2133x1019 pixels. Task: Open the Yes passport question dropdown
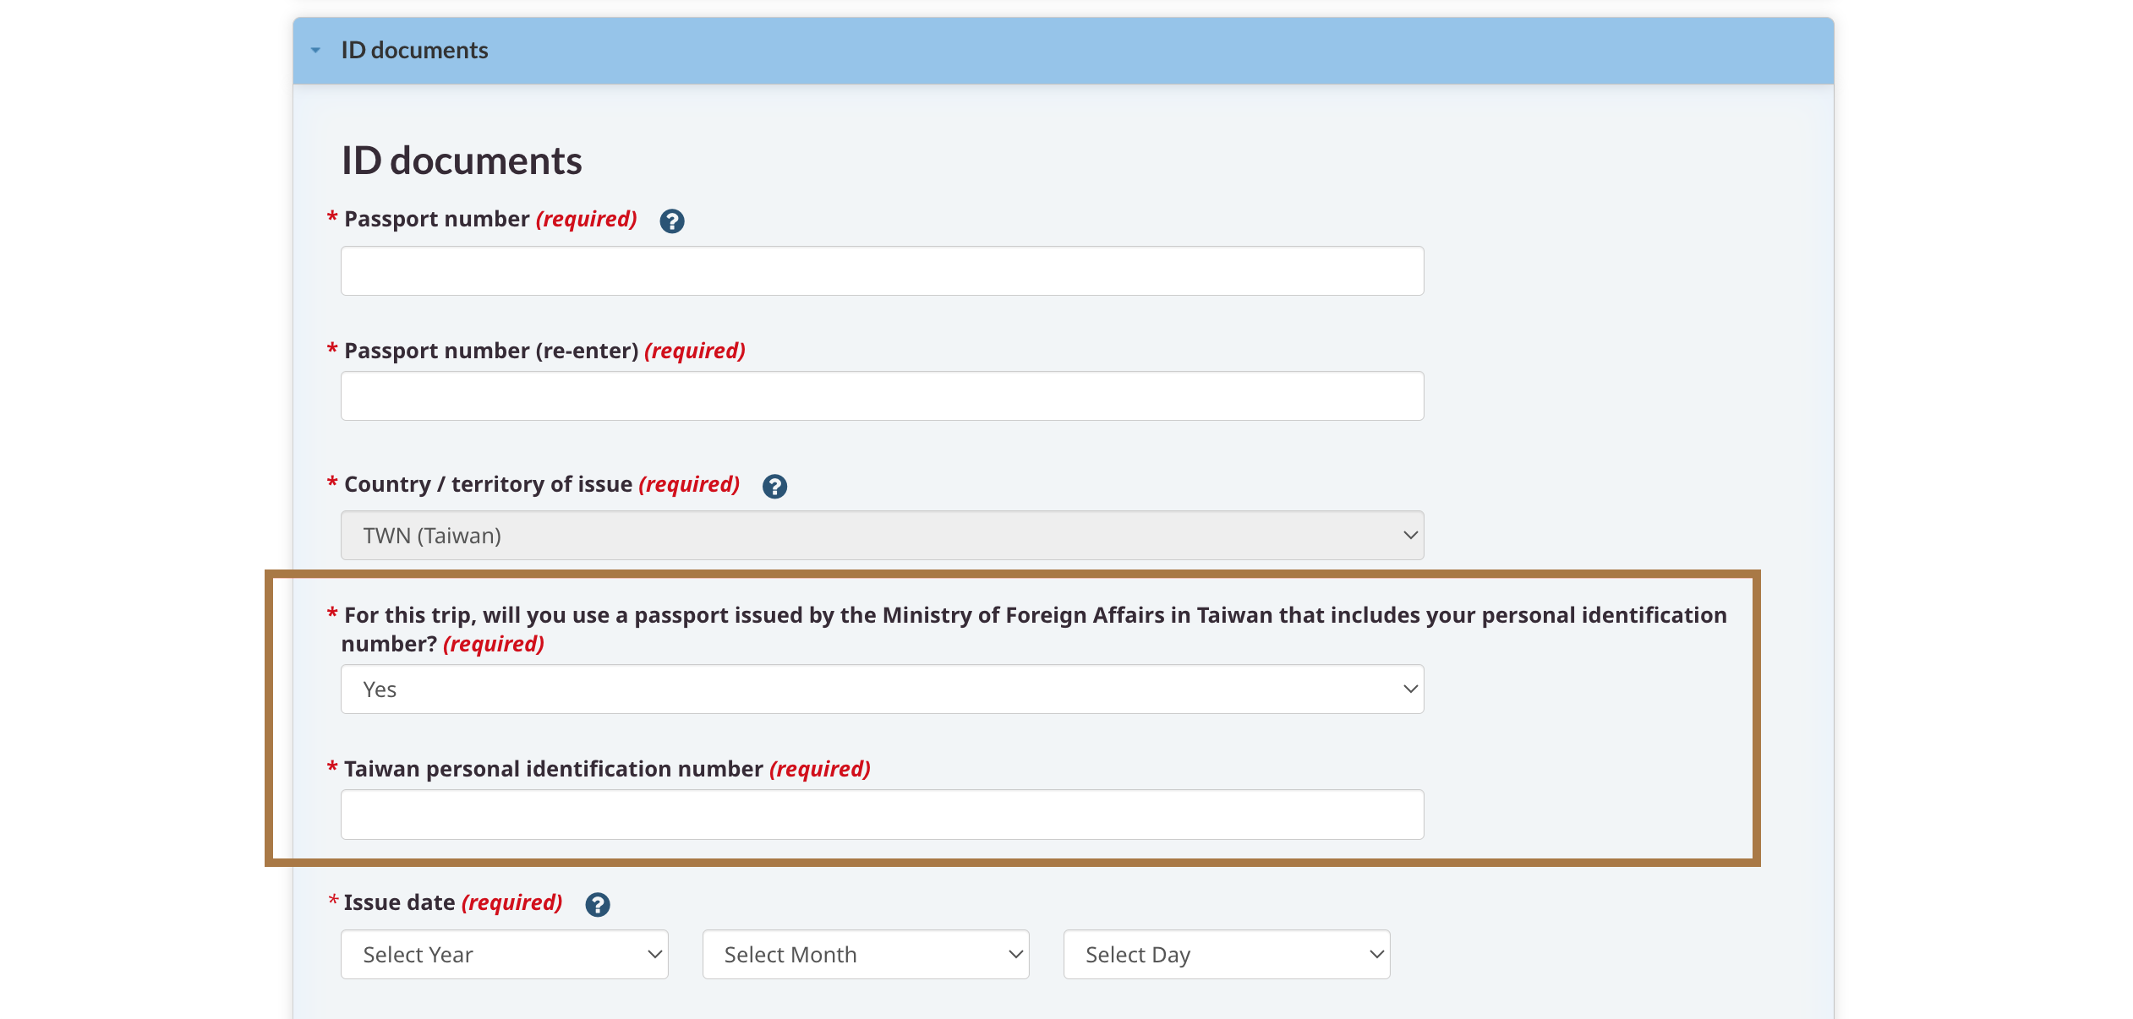882,689
